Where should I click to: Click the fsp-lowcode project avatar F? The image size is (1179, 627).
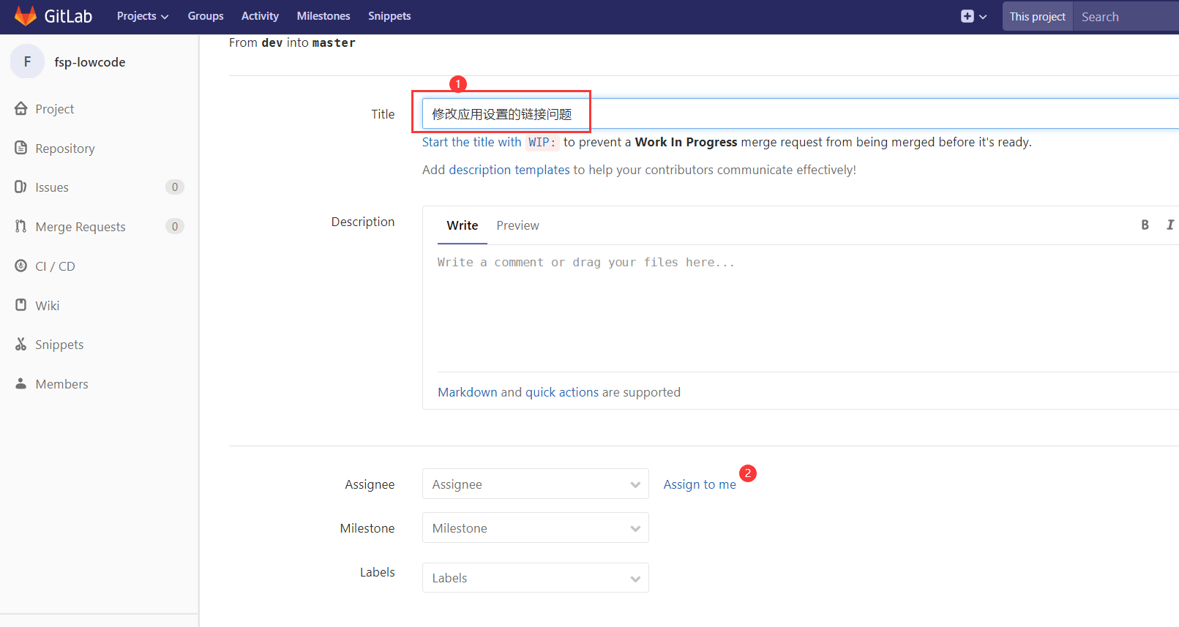pos(27,61)
